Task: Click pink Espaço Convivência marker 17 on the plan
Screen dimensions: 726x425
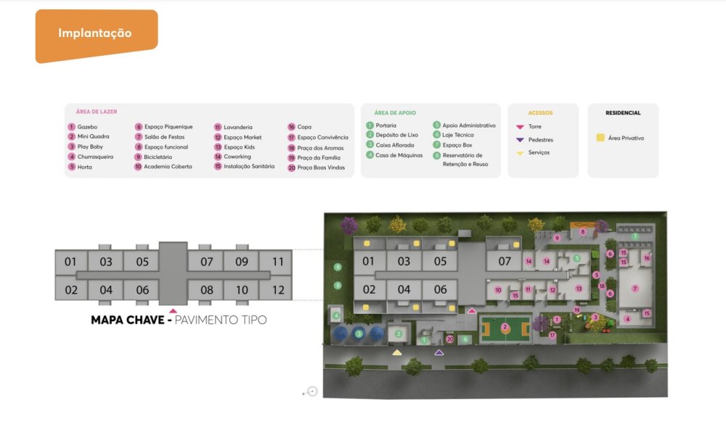Action: point(552,335)
